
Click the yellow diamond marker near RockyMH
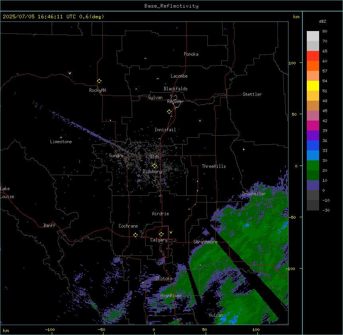pos(99,81)
